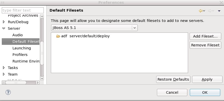Close the Preferences dialog window
Viewport: 224px width, 101px height.
[x=220, y=3]
